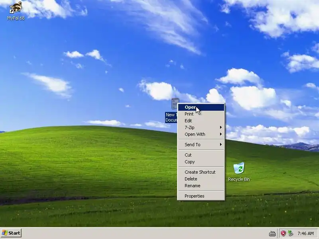Select the New Text Document file icon
This screenshot has height=239, width=319.
point(175,104)
